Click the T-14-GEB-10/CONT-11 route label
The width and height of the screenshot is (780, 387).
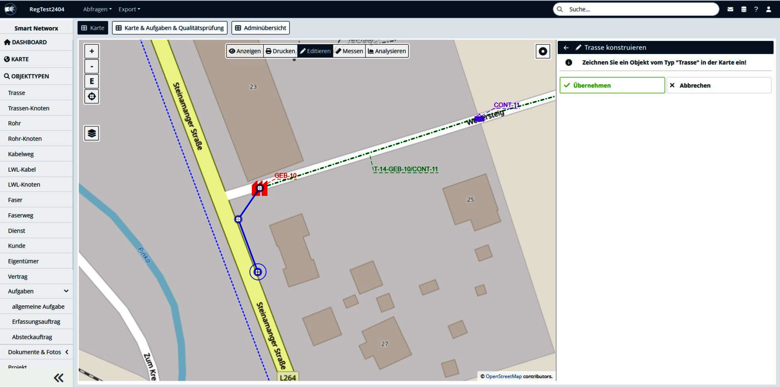[x=406, y=169]
